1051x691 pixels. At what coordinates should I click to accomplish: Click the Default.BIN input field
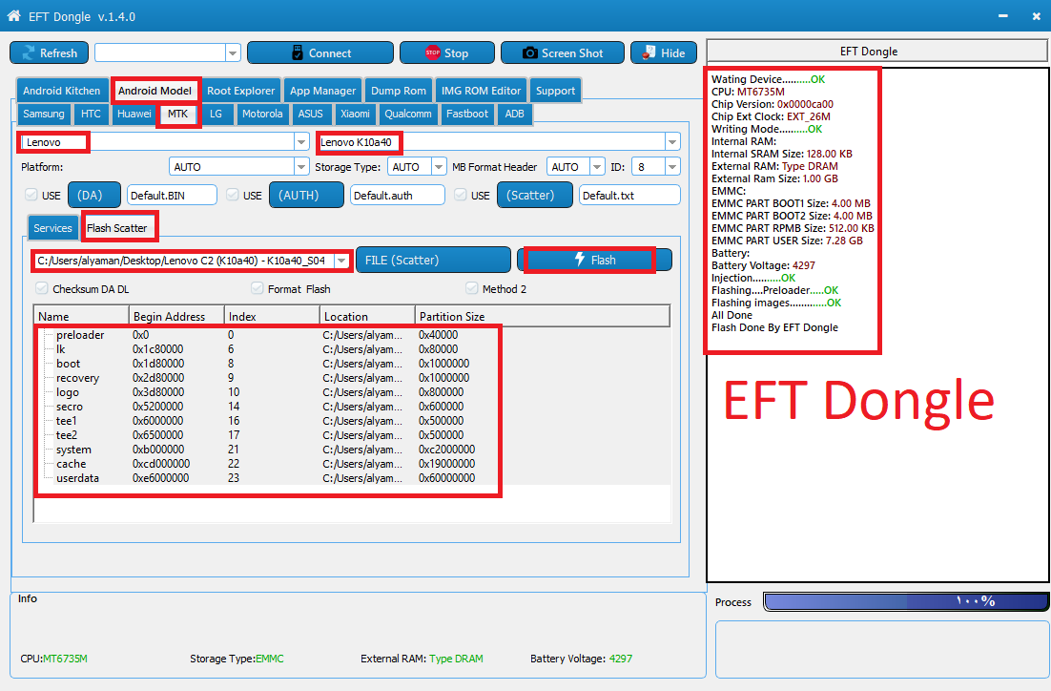pyautogui.click(x=172, y=196)
